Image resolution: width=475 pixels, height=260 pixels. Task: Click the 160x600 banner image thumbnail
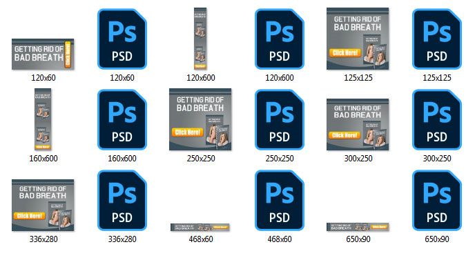tap(43, 119)
